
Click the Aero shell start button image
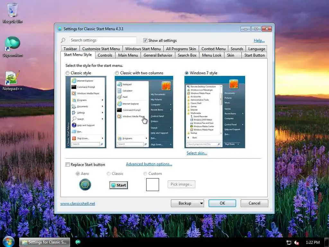(x=85, y=185)
